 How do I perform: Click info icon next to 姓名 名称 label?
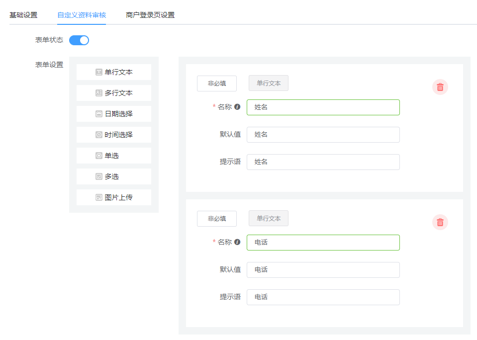click(x=237, y=107)
